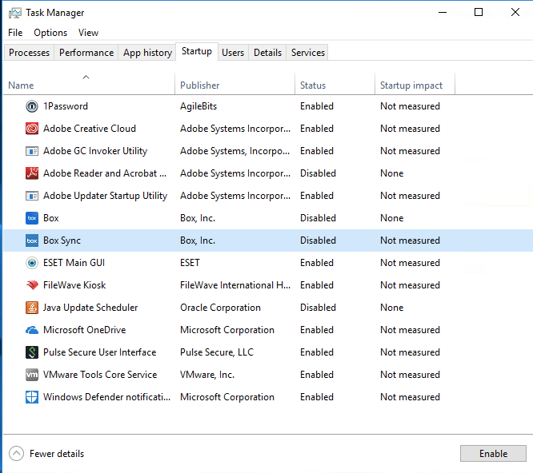The height and width of the screenshot is (473, 533).
Task: Click the ESET Main GUI icon
Action: (32, 263)
